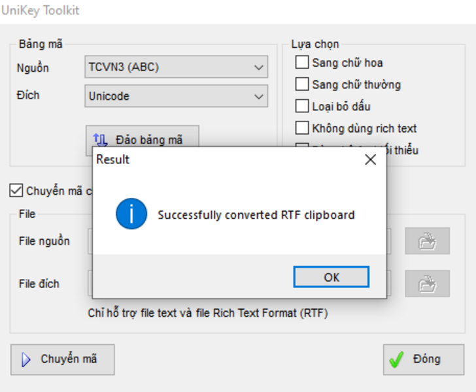The width and height of the screenshot is (476, 392).
Task: Click the Đảo bảng mã button text
Action: (x=149, y=140)
